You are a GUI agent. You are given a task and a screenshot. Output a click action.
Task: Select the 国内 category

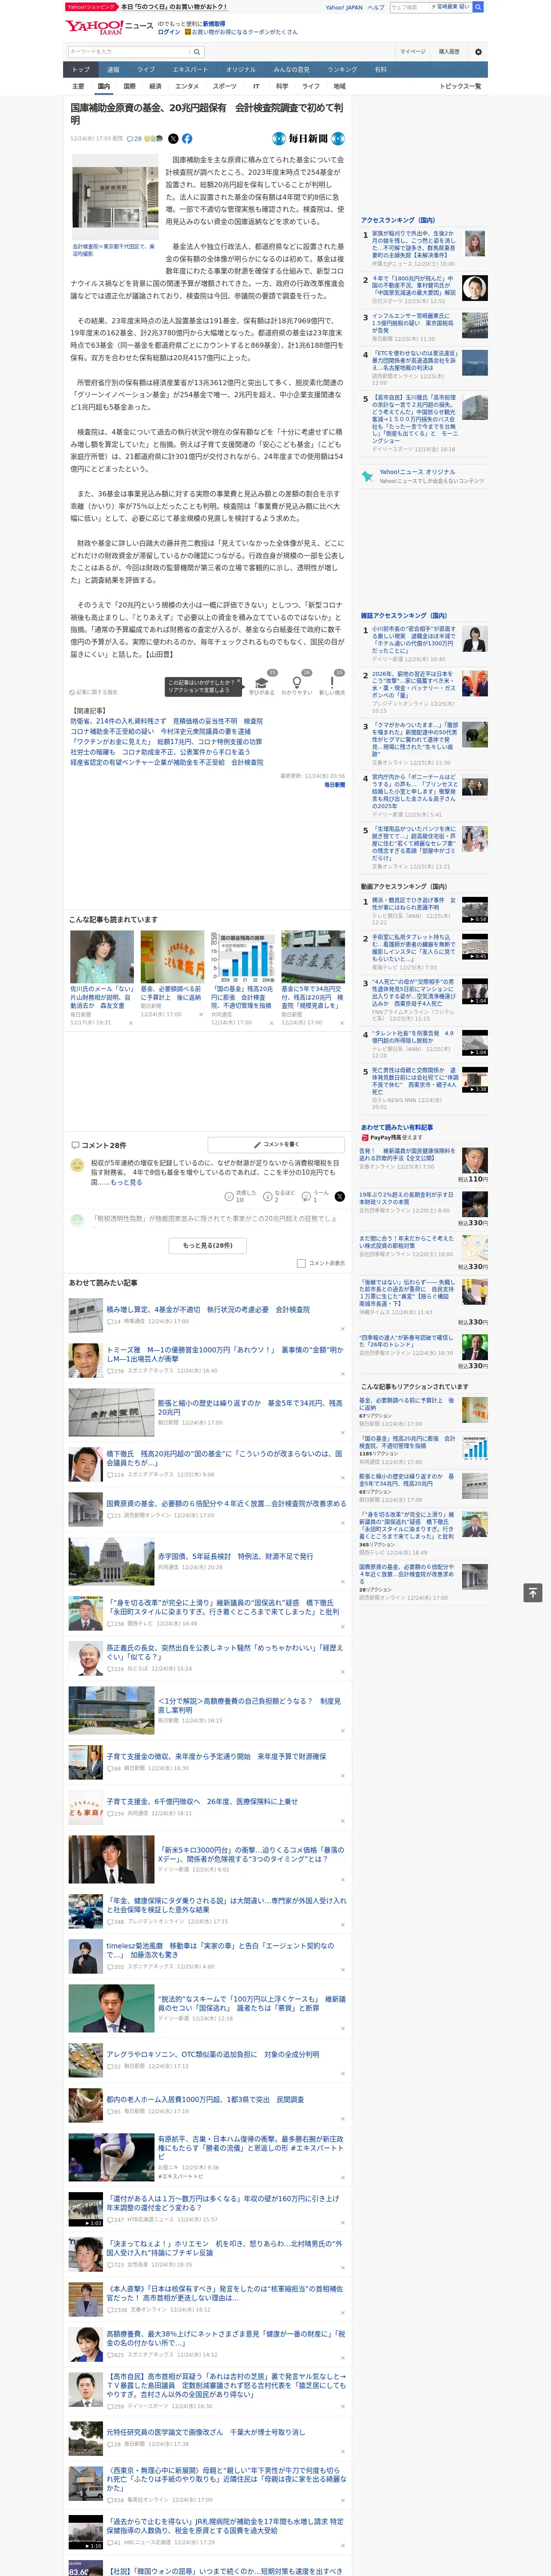pyautogui.click(x=103, y=86)
